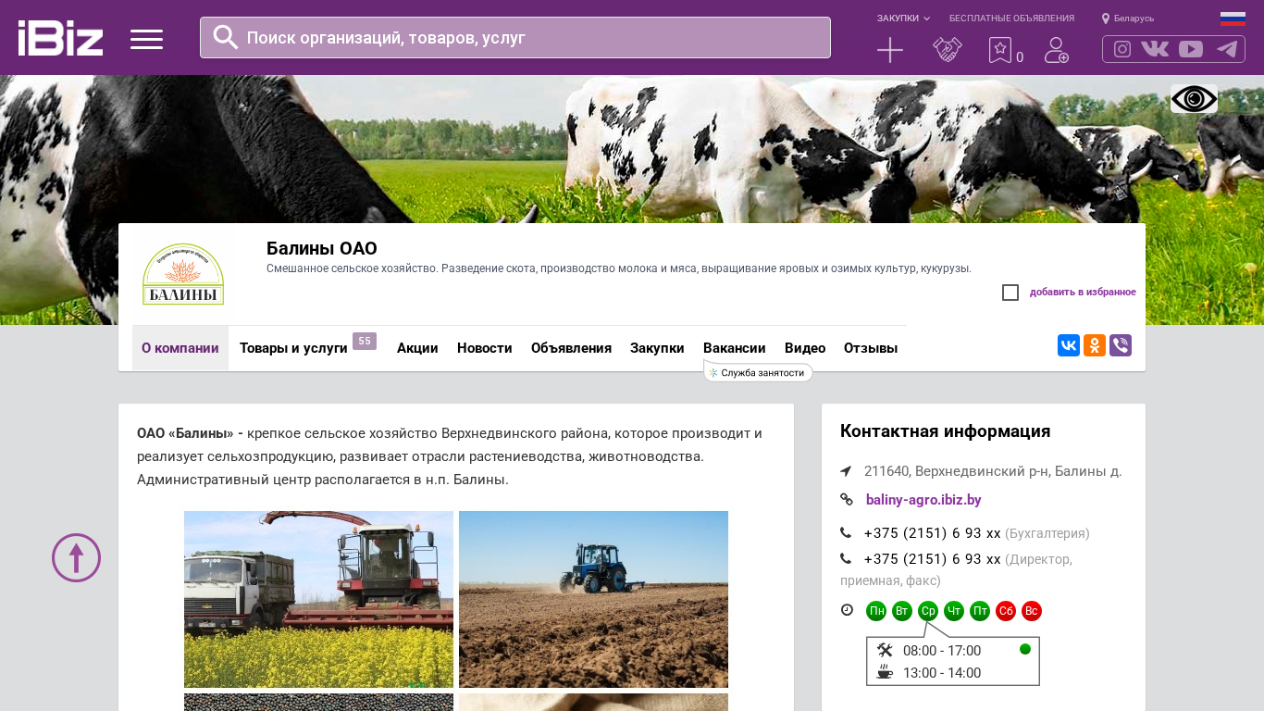Click БЕСПЛАТНЫЕ ОБЪЯВЛЕНИЯ link
Image resolution: width=1264 pixels, height=711 pixels.
tap(1011, 19)
